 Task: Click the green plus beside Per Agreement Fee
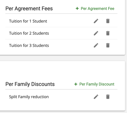coord(77,9)
